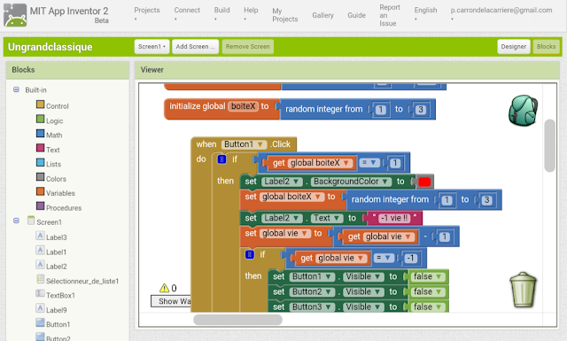The width and height of the screenshot is (567, 341).
Task: Select the Logic blocks color icon
Action: click(x=40, y=119)
